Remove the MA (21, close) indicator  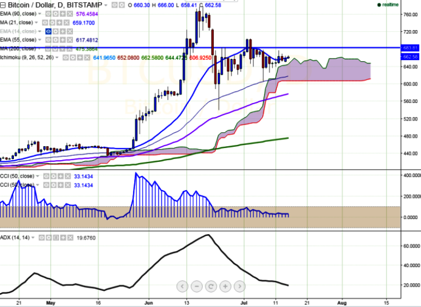tap(67, 23)
